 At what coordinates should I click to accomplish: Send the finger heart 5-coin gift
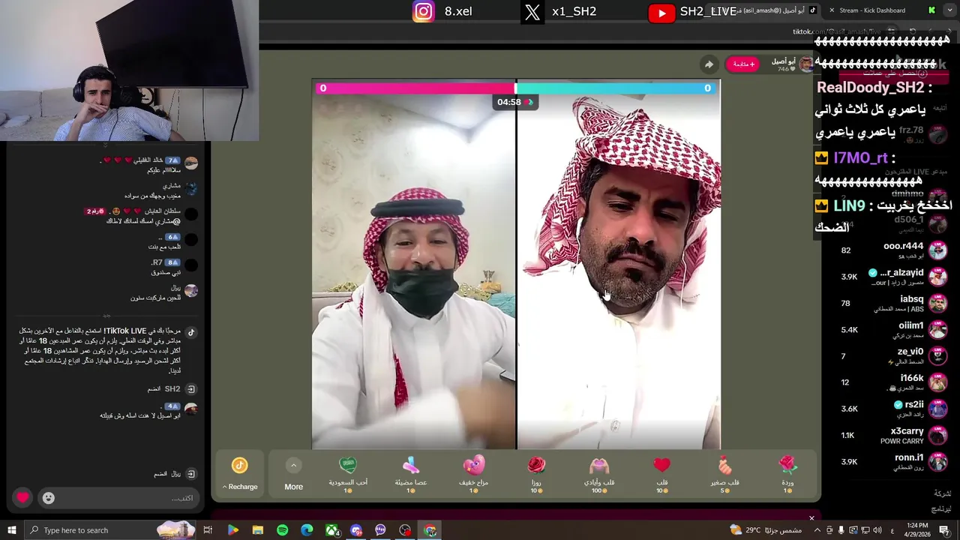pos(724,474)
